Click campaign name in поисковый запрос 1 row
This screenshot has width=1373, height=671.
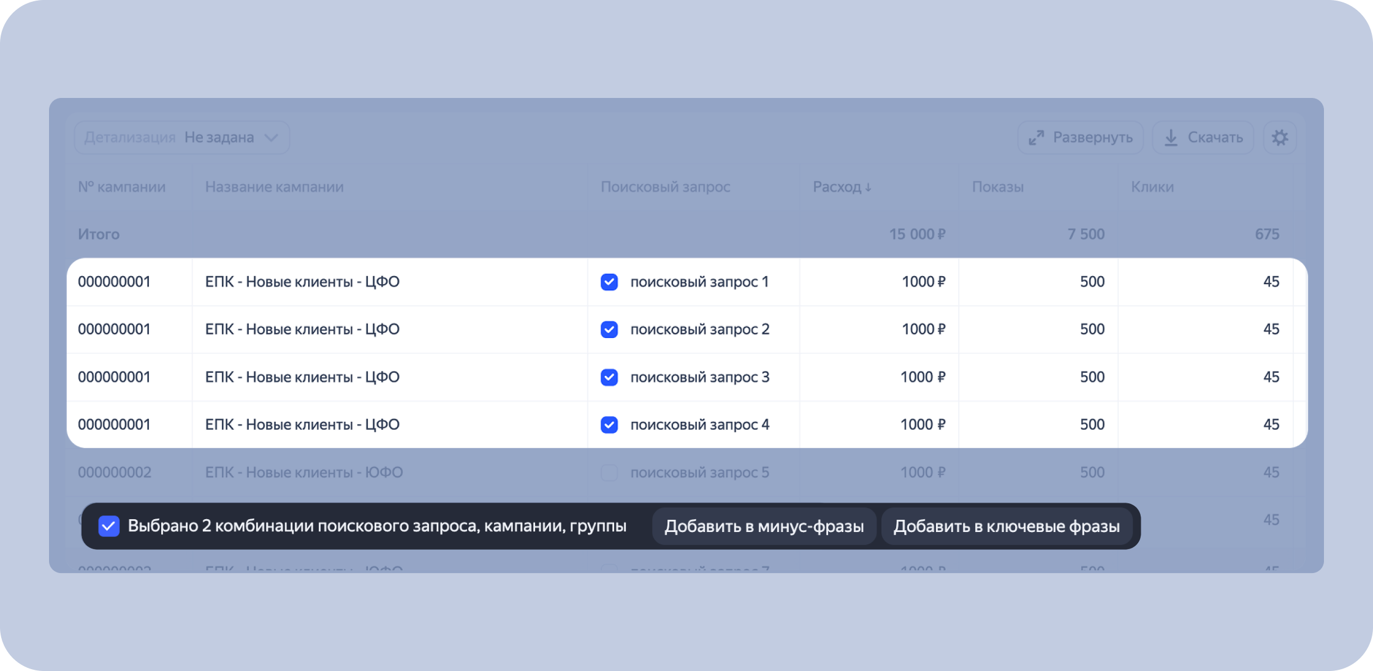[x=302, y=282]
